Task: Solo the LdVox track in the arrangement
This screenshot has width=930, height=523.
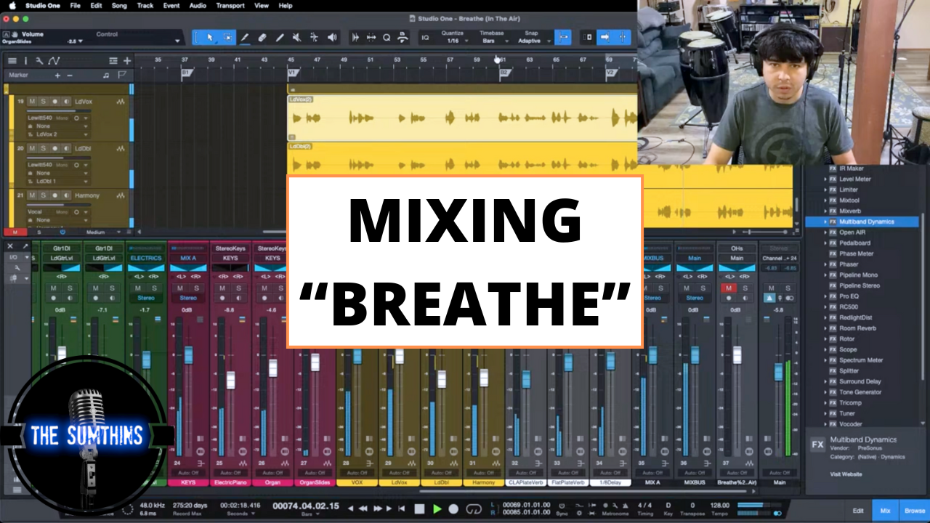Action: click(43, 102)
